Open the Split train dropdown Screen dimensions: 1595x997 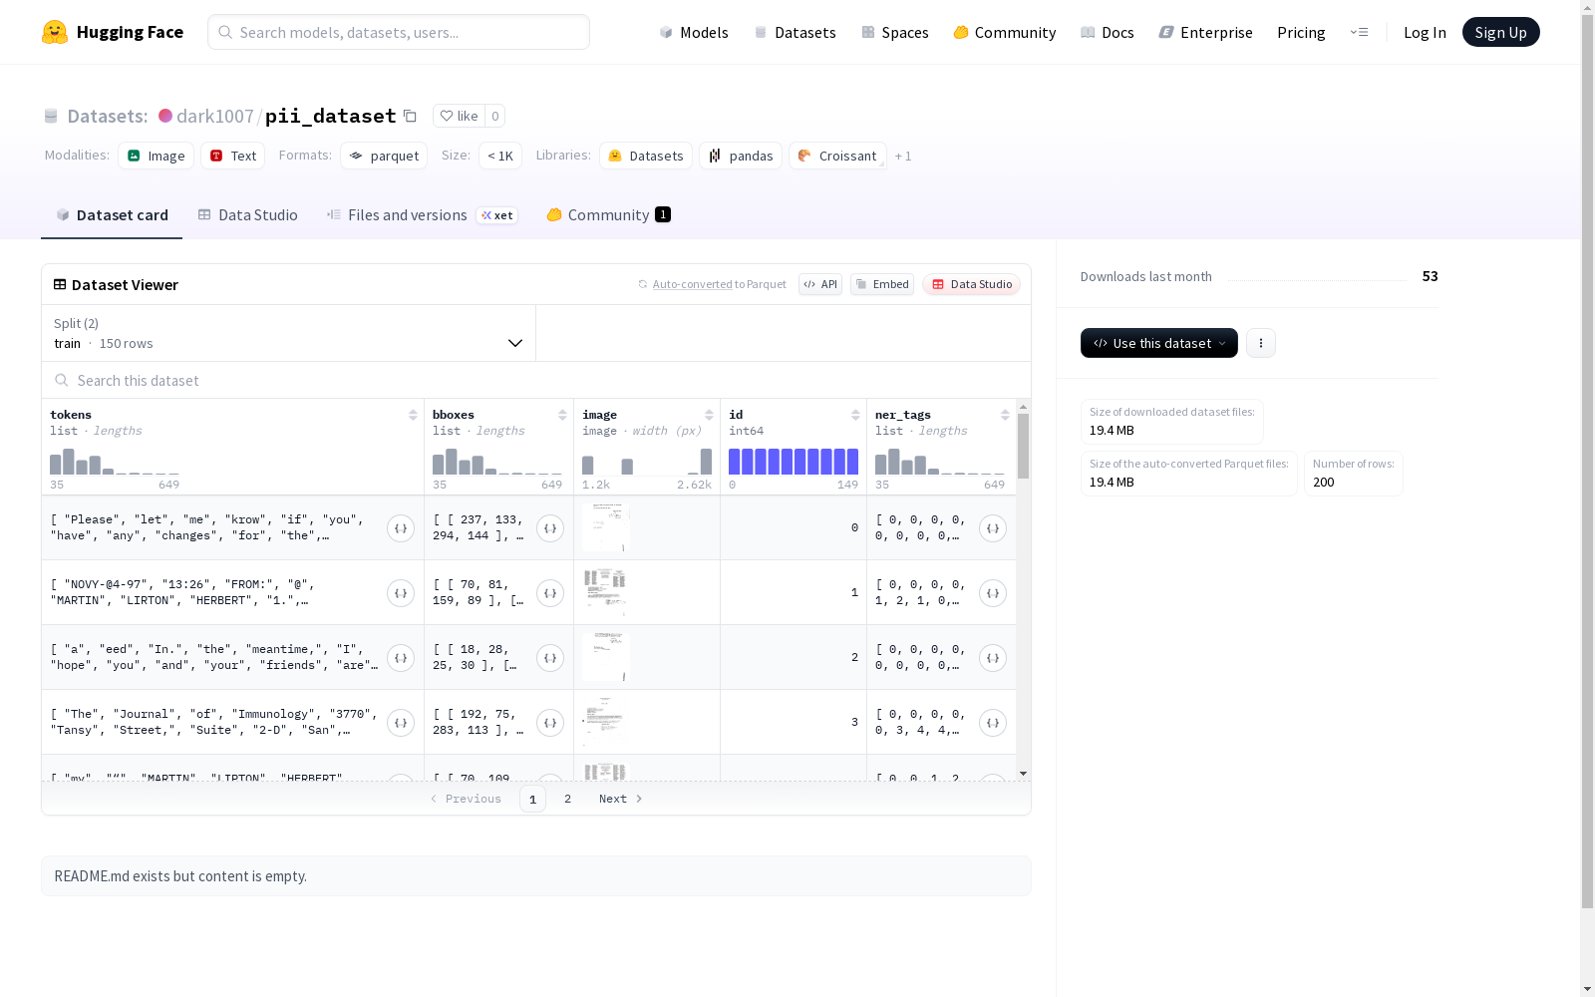(289, 333)
